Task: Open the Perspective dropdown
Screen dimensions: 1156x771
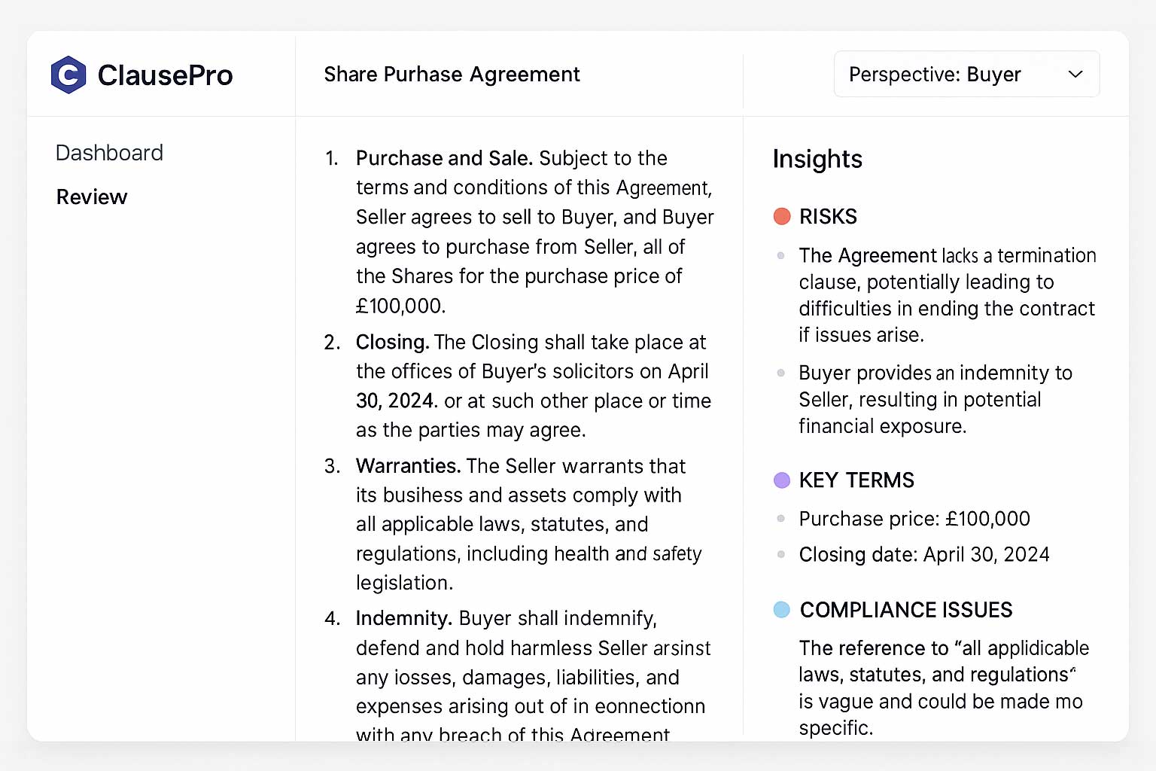Action: 966,74
